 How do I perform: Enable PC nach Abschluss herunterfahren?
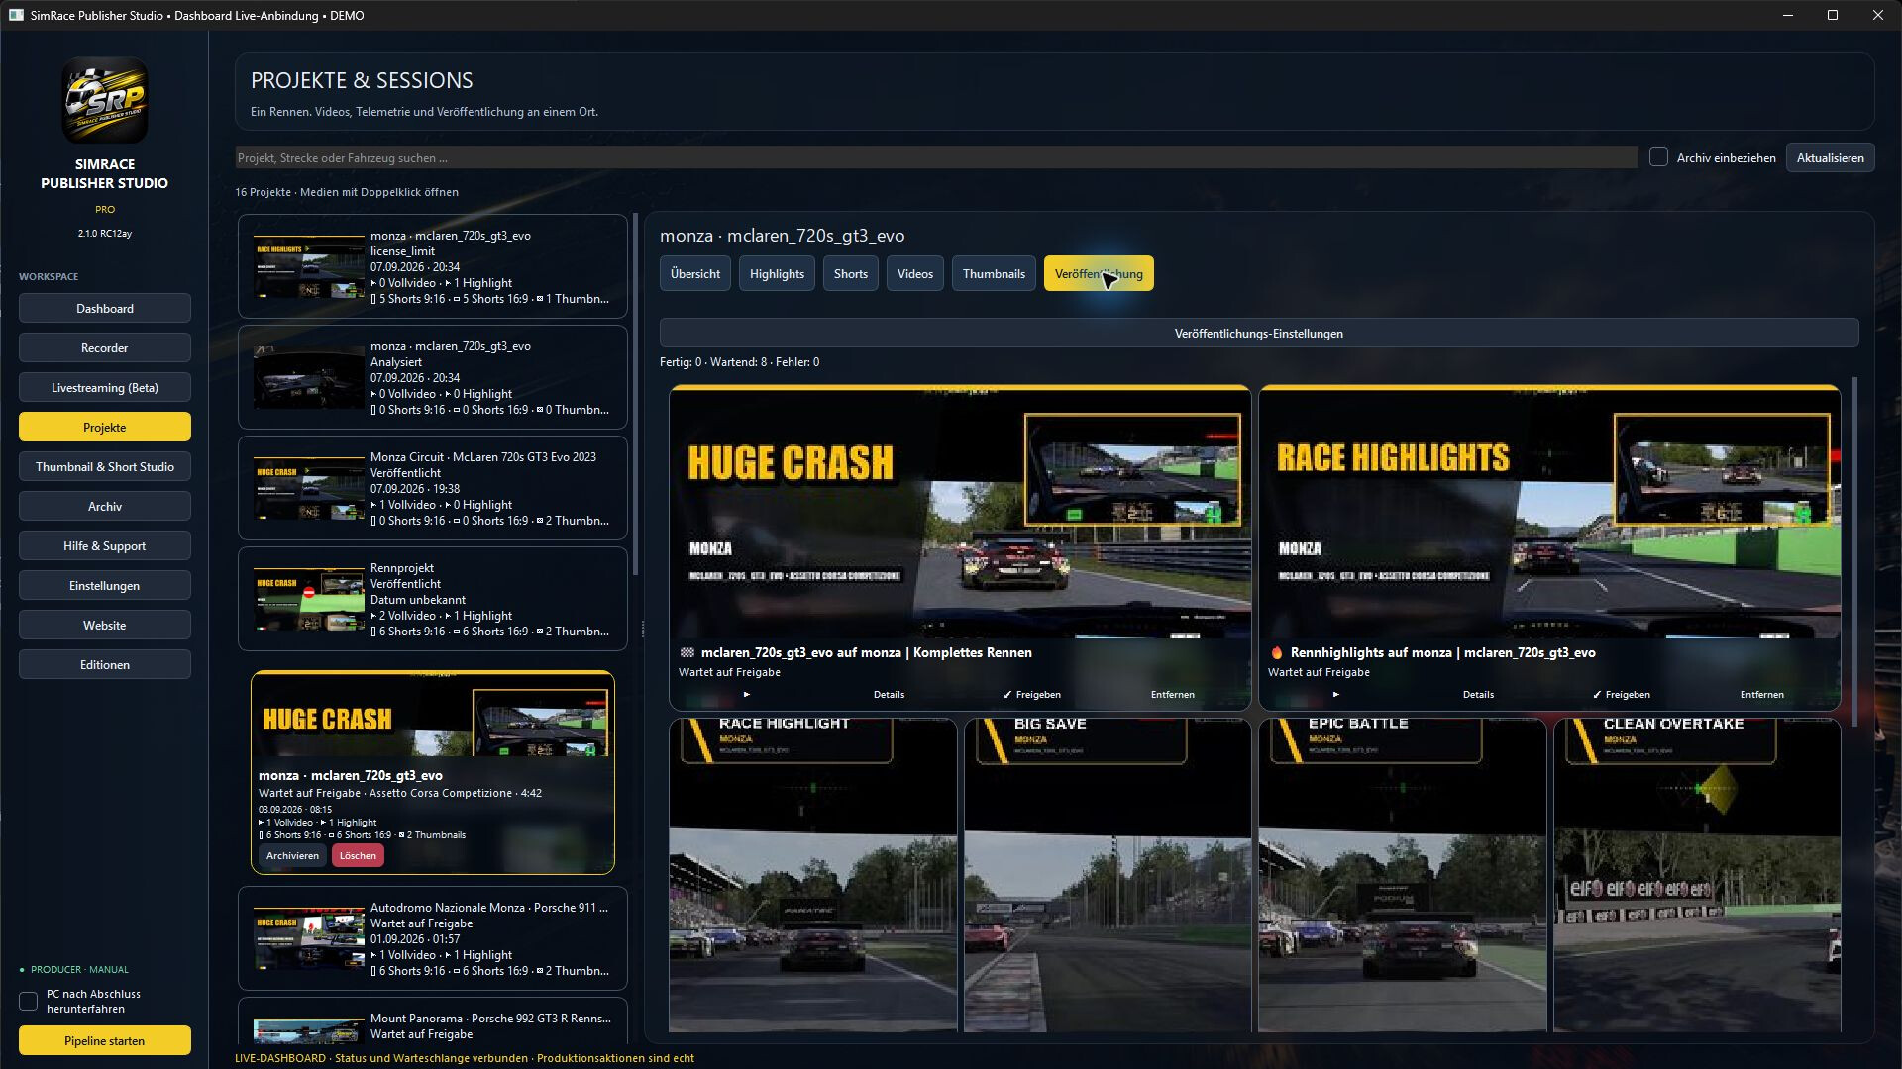click(28, 1001)
